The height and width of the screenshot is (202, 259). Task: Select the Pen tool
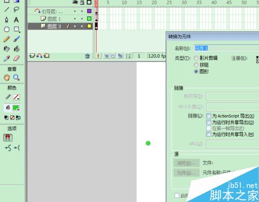[7, 20]
